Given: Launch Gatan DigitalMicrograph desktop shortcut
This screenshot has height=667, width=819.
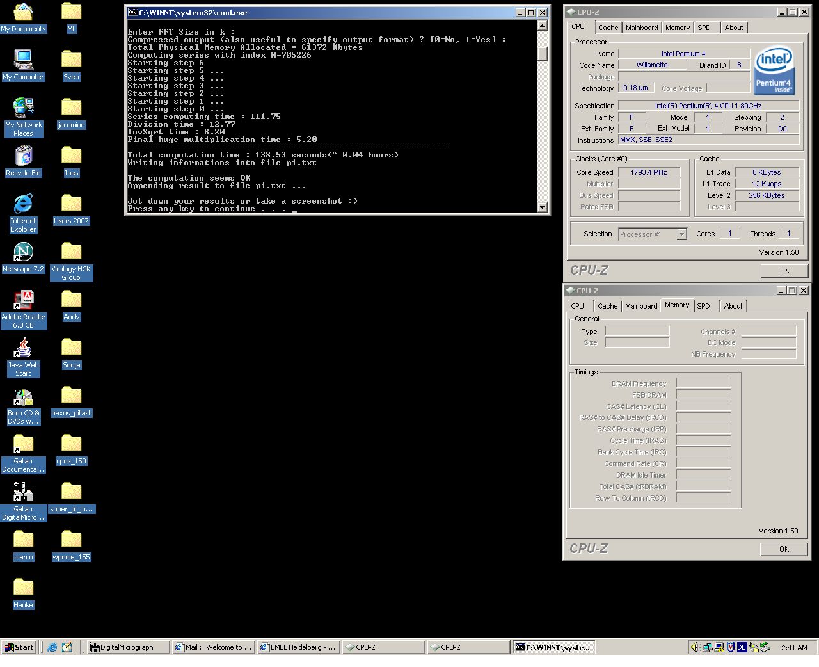Looking at the screenshot, I should [x=23, y=501].
